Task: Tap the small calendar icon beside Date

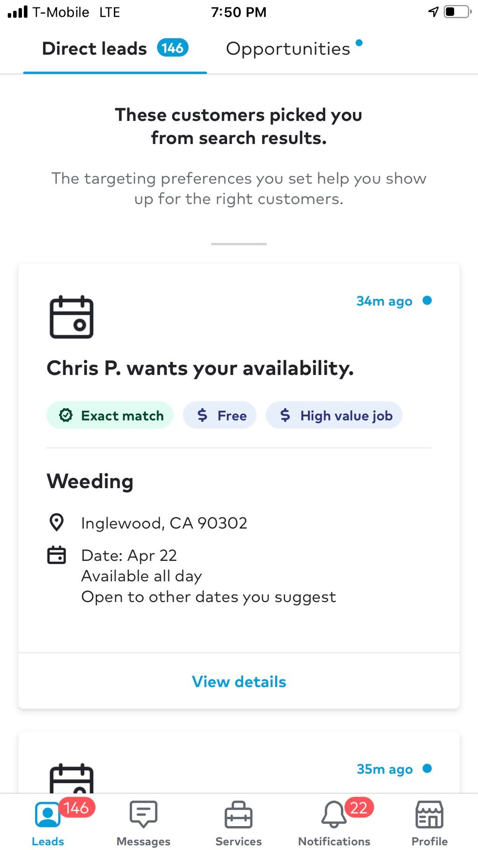Action: pos(56,555)
